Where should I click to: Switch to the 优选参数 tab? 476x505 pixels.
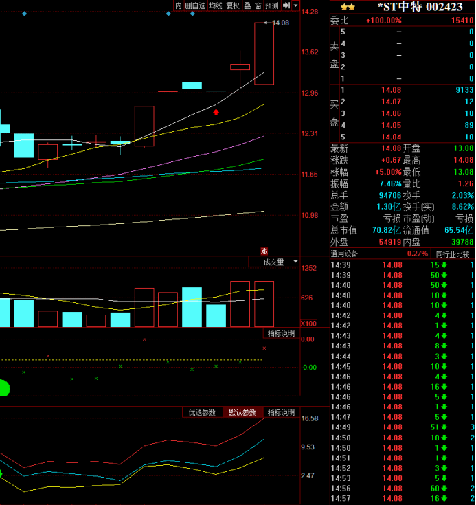[x=202, y=412]
